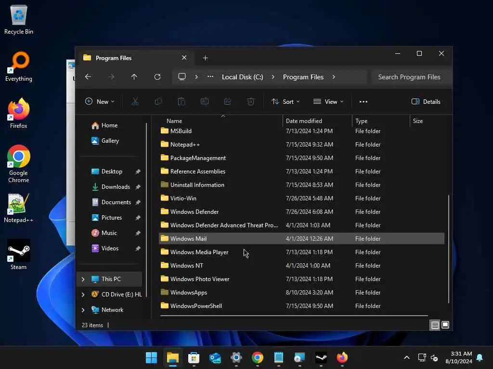Viewport: 493px width, 369px height.
Task: Open taskbar clock and date
Action: pyautogui.click(x=459, y=357)
